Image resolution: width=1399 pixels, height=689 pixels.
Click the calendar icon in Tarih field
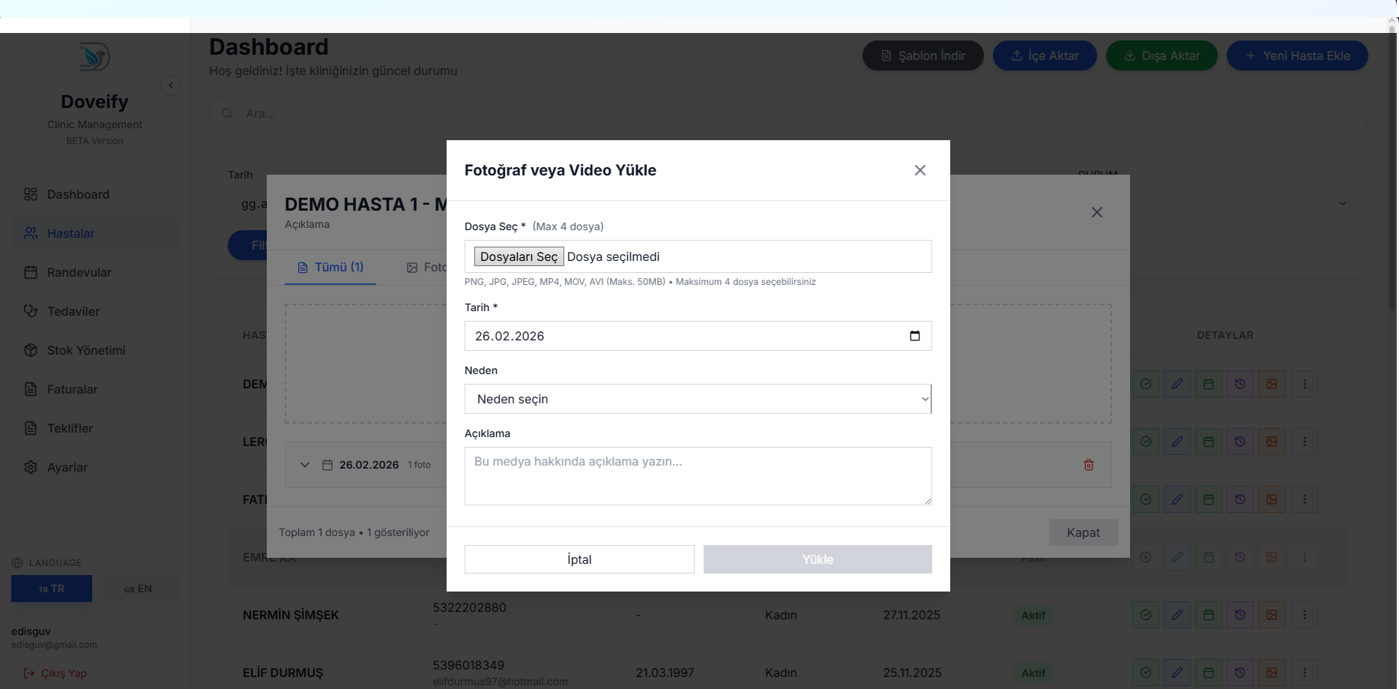click(914, 336)
